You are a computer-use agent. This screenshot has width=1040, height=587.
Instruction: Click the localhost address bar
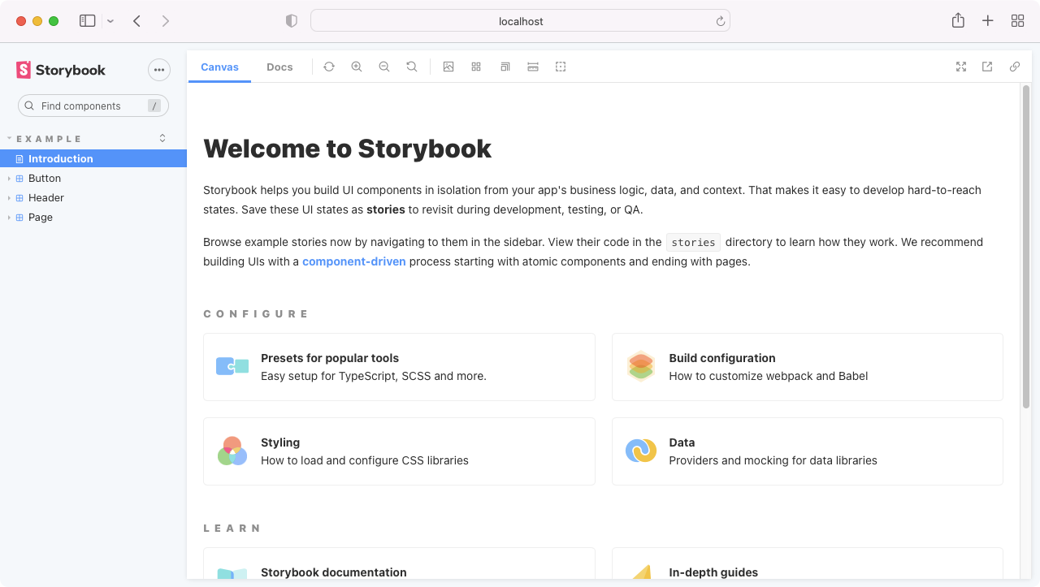(520, 21)
